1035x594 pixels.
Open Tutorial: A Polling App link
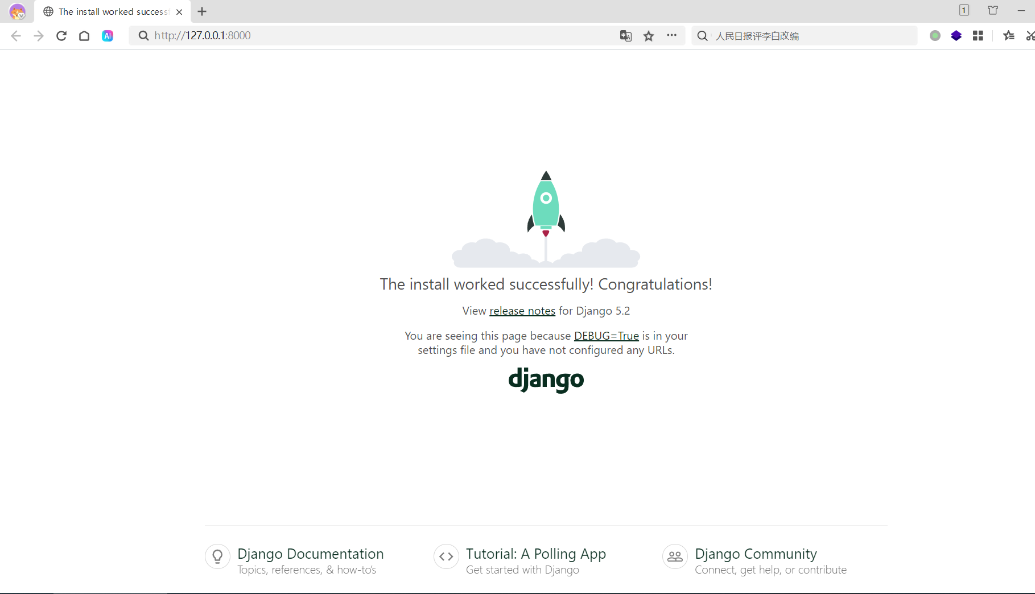536,554
